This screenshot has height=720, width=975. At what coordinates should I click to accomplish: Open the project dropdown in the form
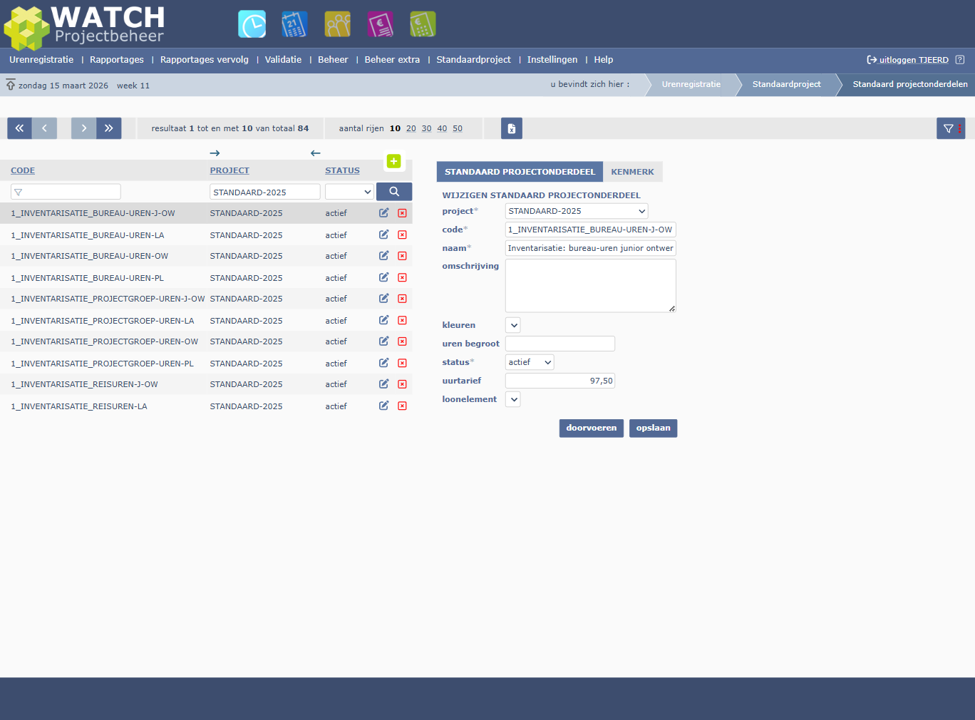(x=576, y=211)
